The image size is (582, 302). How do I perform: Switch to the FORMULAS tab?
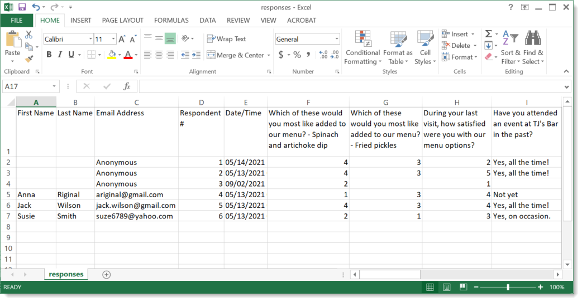(171, 21)
